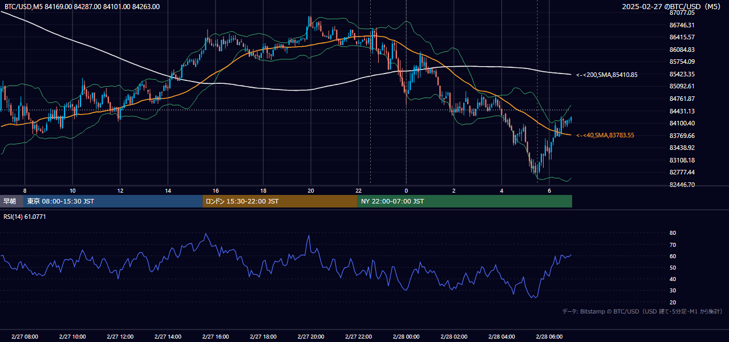729x342 pixels.
Task: Click price axis value 83438.92
Action: tap(682, 148)
